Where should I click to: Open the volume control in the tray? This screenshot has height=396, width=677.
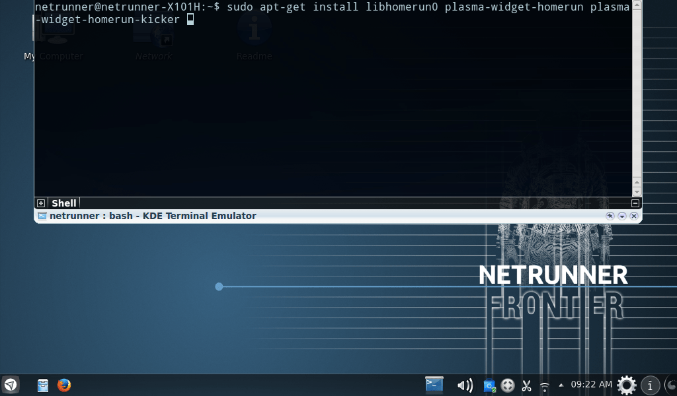tap(465, 385)
